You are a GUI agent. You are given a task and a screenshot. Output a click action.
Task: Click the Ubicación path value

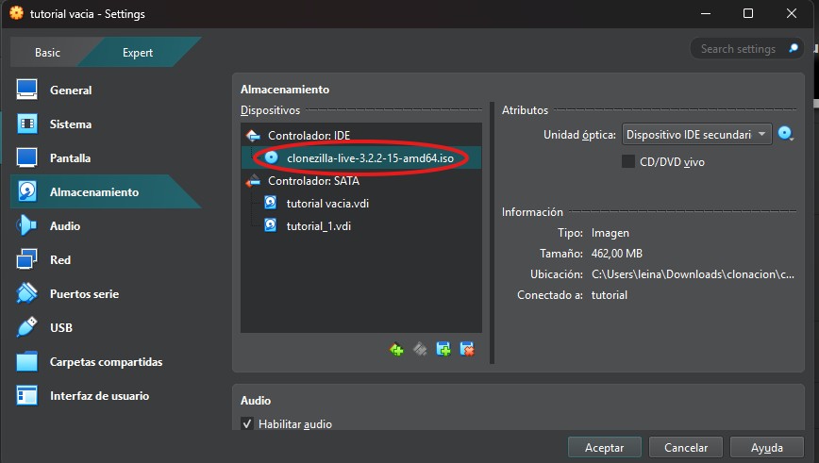coord(693,274)
